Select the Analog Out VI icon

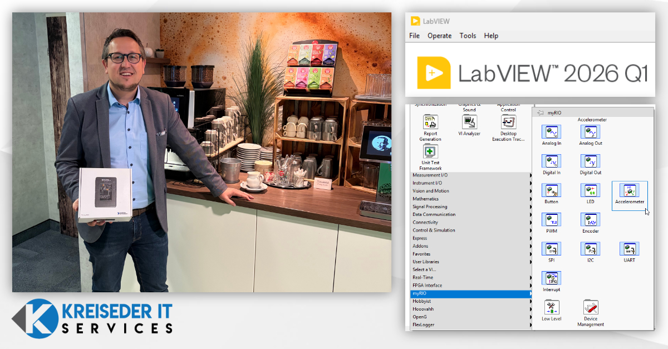tap(590, 132)
